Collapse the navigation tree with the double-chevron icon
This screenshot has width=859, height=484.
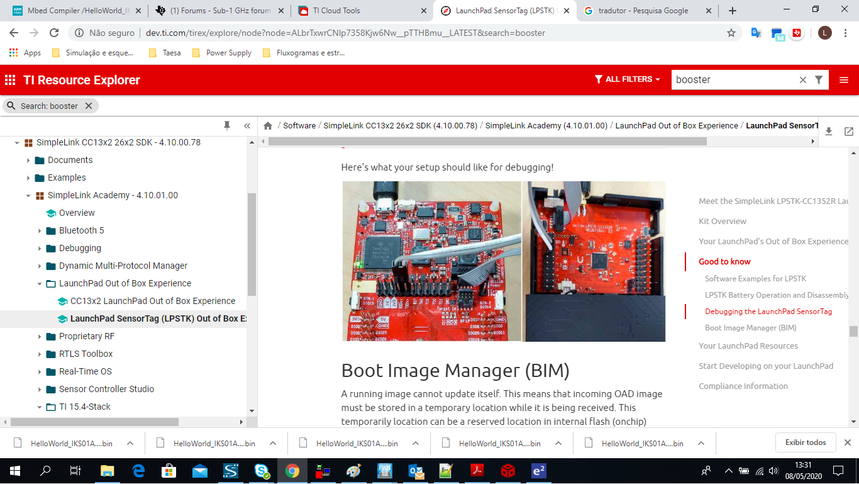point(247,126)
